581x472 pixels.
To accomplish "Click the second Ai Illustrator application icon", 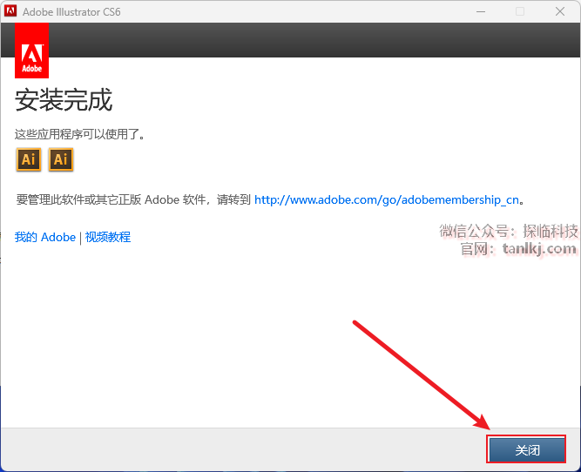I will (x=61, y=159).
